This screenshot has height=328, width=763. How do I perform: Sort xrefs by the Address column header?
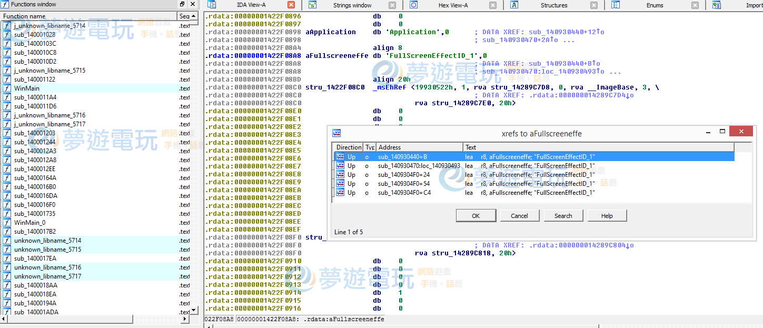(419, 147)
